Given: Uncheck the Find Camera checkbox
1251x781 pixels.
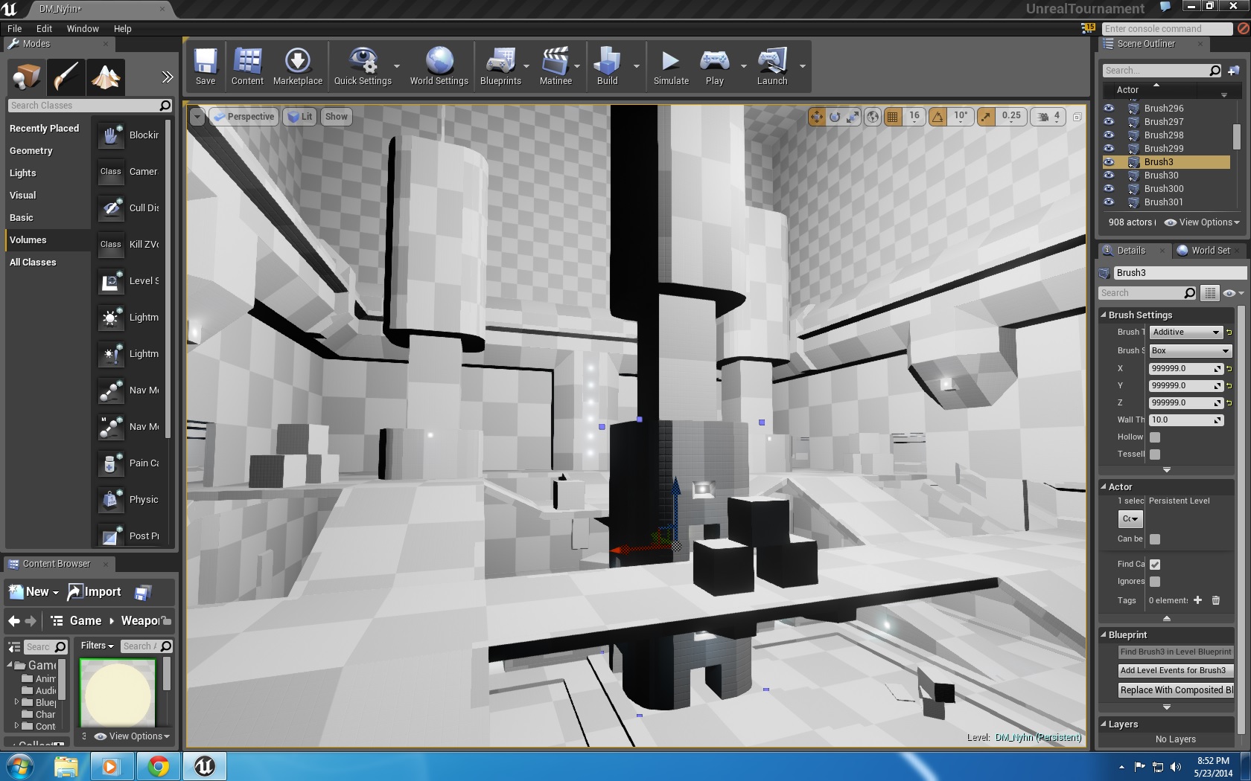Looking at the screenshot, I should (1155, 565).
